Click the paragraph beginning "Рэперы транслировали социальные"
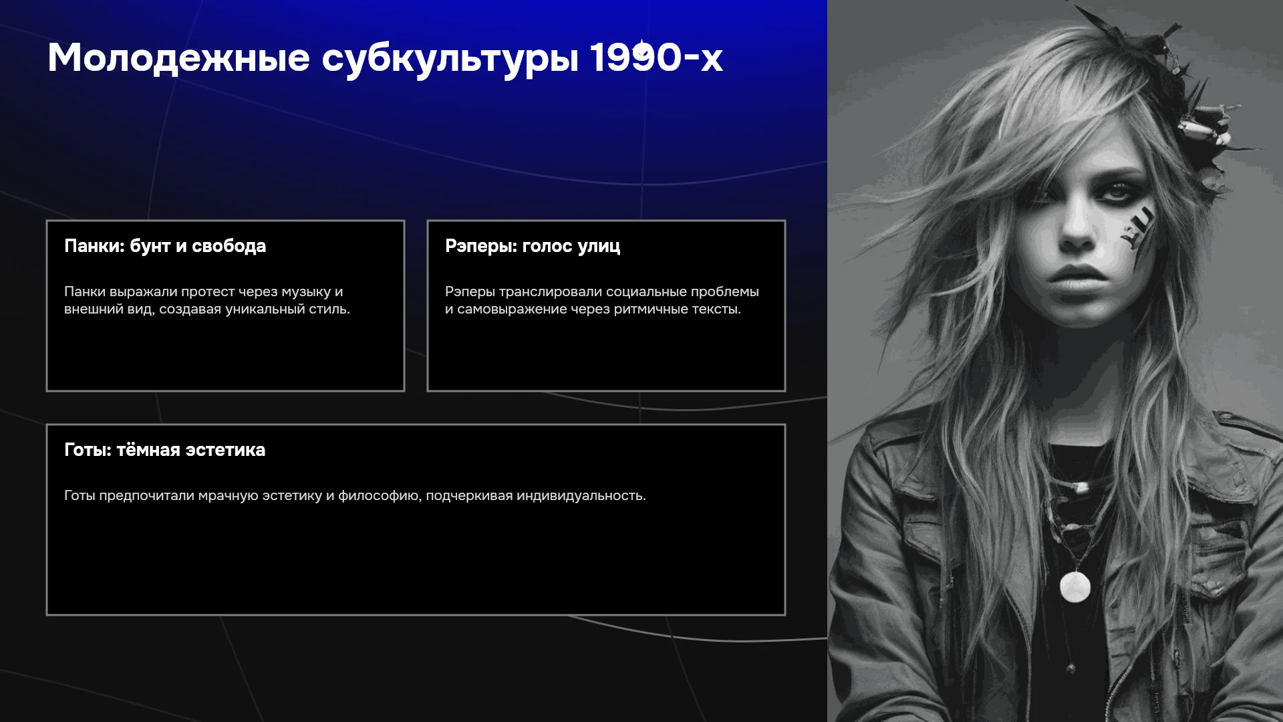This screenshot has width=1283, height=722. click(x=602, y=300)
